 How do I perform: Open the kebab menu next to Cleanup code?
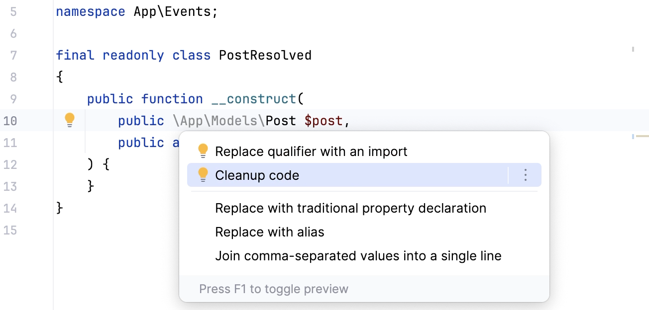pos(526,175)
